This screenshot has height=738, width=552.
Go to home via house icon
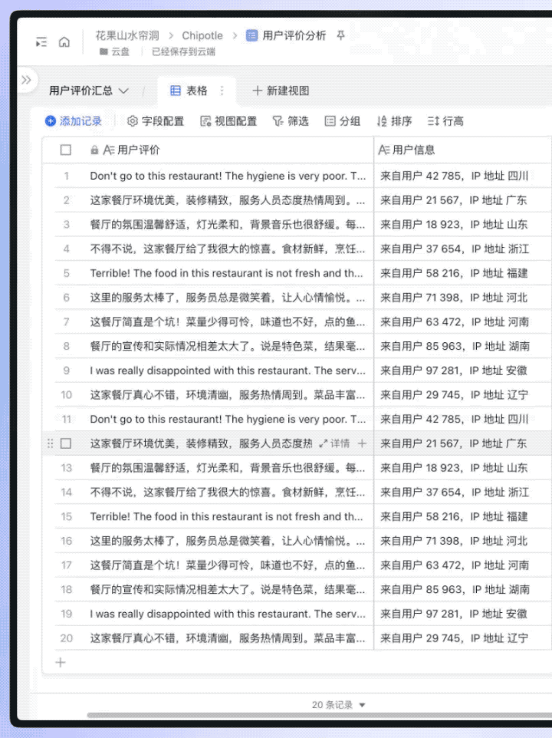(64, 42)
